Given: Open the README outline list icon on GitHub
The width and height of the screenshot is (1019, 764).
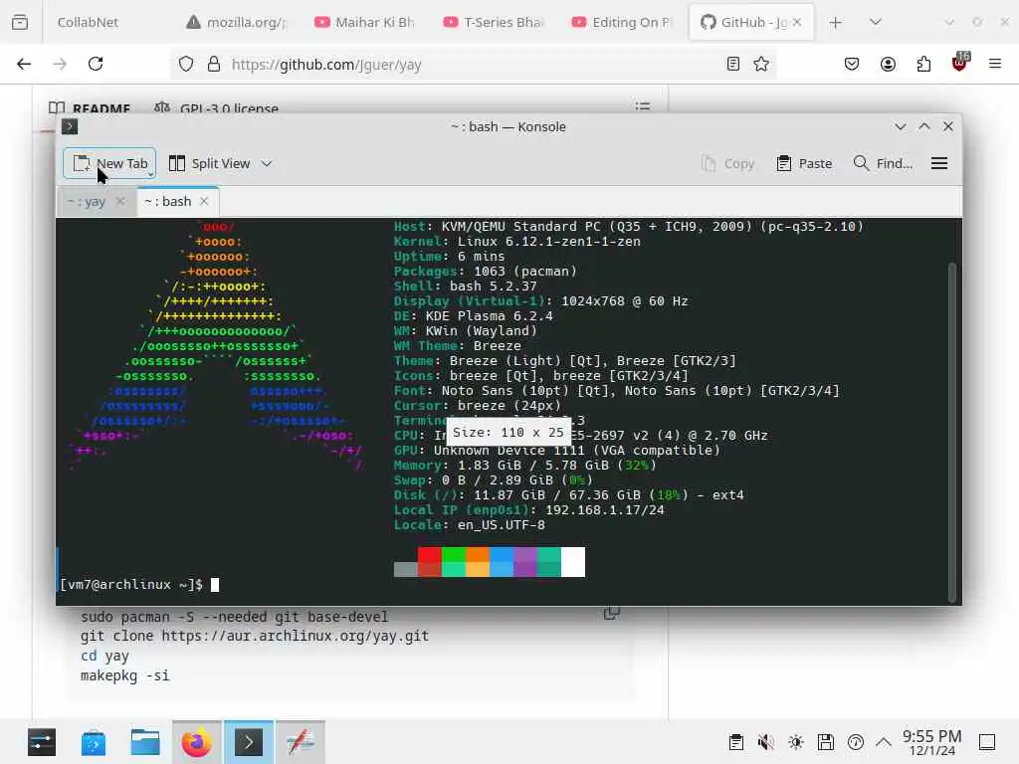Looking at the screenshot, I should 643,105.
